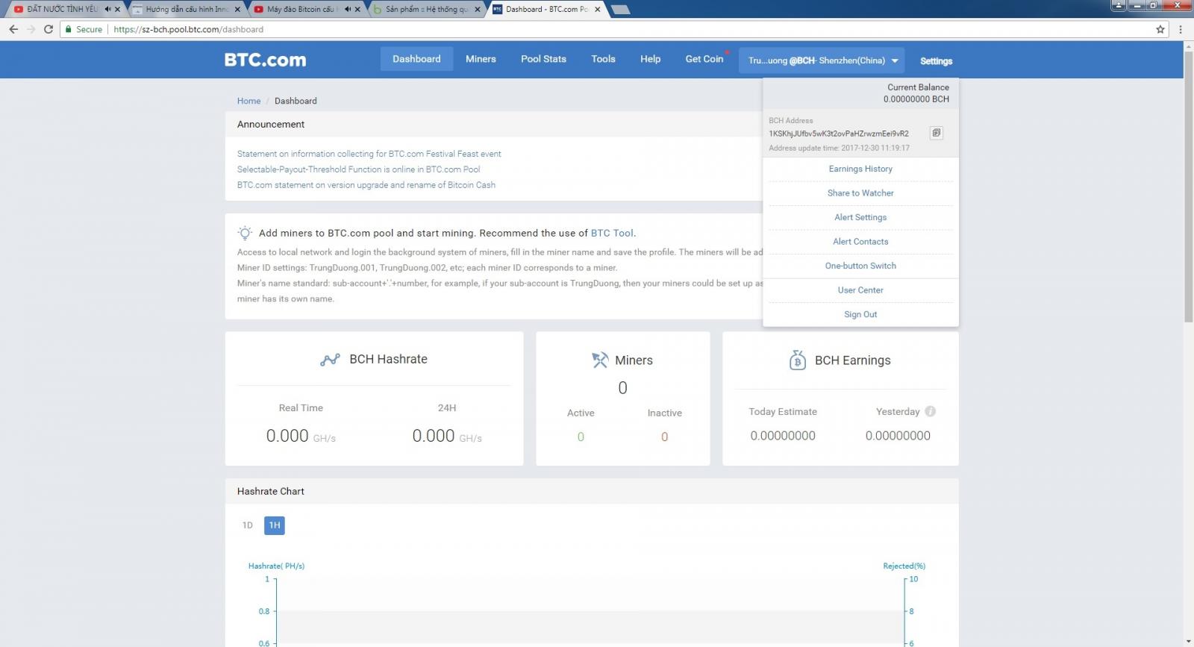Open the Tools nav item

click(603, 59)
